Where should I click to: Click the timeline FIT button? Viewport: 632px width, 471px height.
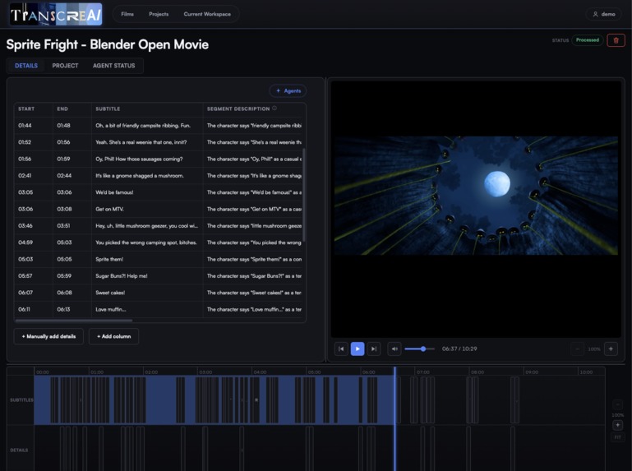click(617, 437)
